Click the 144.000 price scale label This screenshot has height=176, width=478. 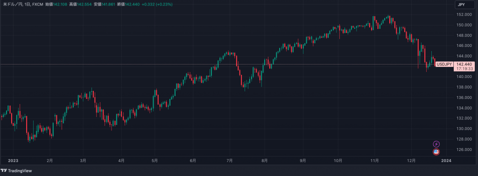click(x=464, y=56)
